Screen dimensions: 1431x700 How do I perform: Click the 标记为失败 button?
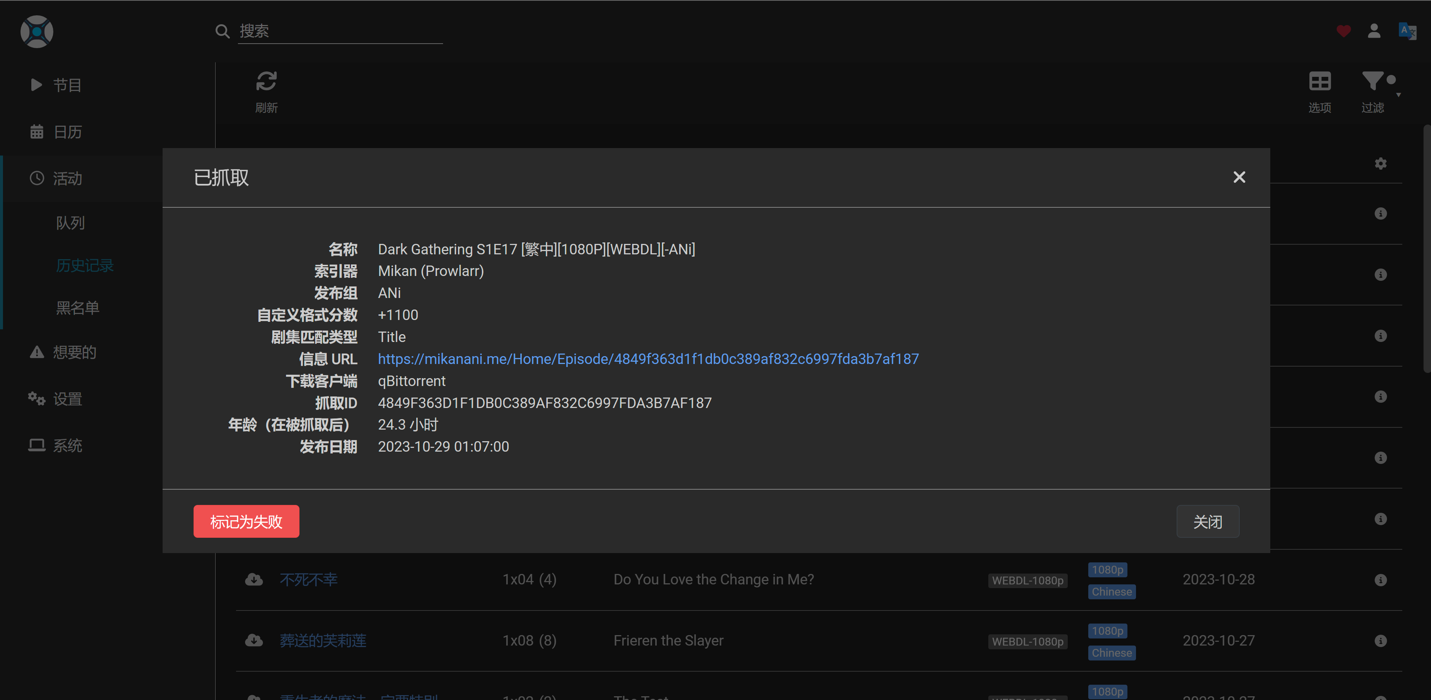pyautogui.click(x=246, y=521)
